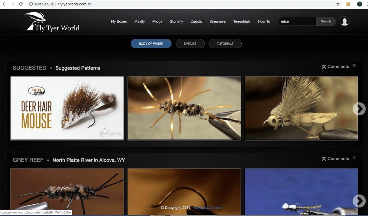368x216 pixels.
Task: Click the grid icon in Grey Reef section
Action: click(x=354, y=158)
